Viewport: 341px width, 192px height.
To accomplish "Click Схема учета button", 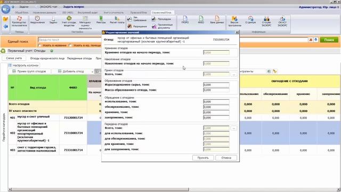I will pos(14,58).
